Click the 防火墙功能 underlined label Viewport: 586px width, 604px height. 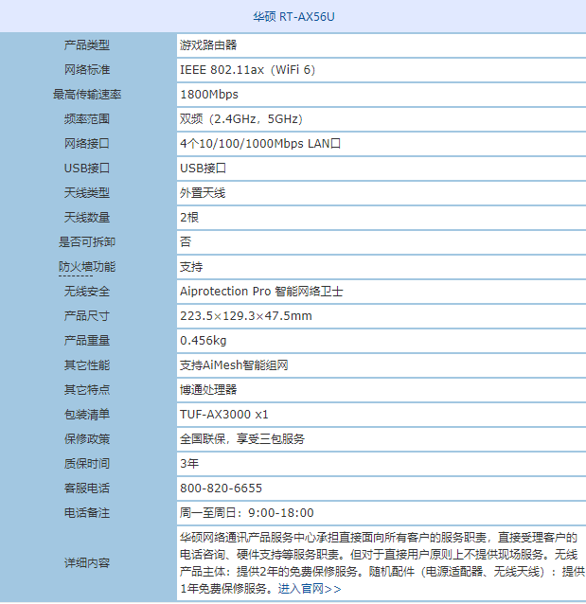point(87,267)
